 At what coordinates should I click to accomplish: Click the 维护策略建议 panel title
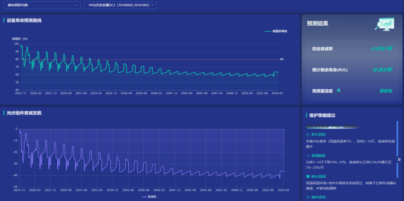coord(322,115)
